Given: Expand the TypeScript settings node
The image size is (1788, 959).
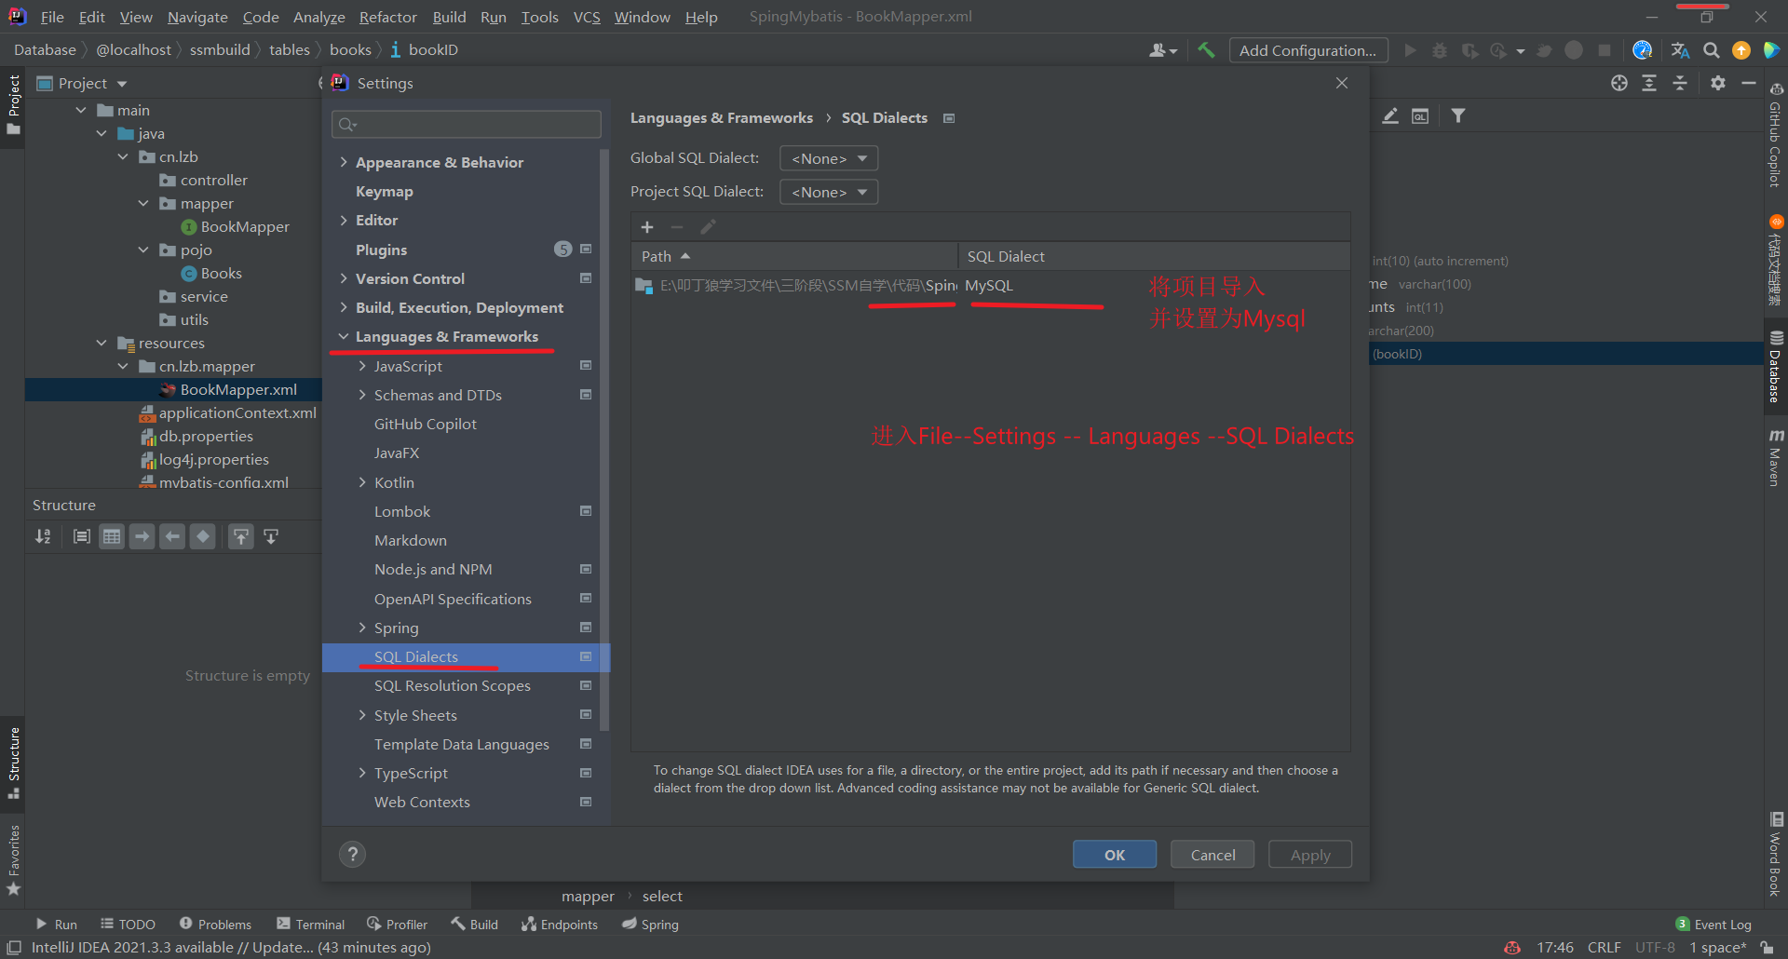Looking at the screenshot, I should [362, 773].
